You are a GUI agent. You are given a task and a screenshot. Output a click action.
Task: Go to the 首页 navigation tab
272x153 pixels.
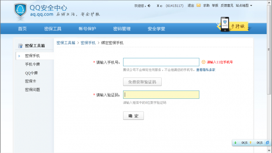[x=23, y=29]
